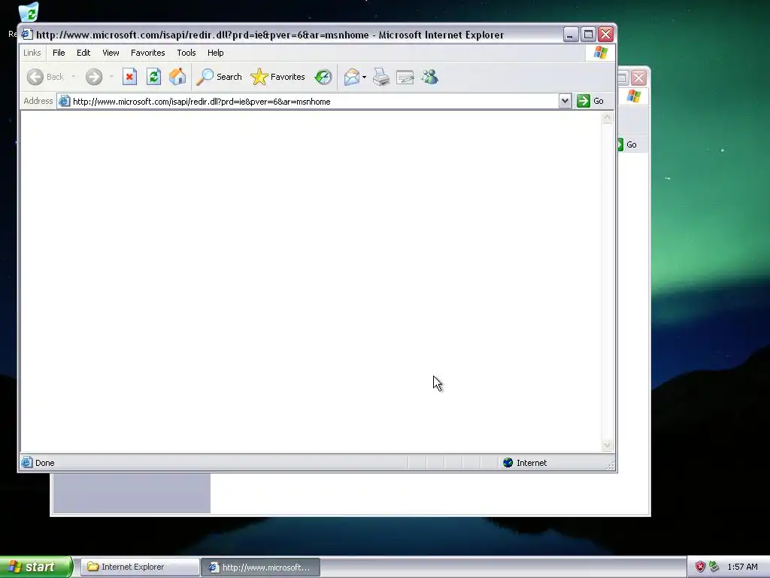This screenshot has width=770, height=578.
Task: Open the File menu
Action: 59,53
